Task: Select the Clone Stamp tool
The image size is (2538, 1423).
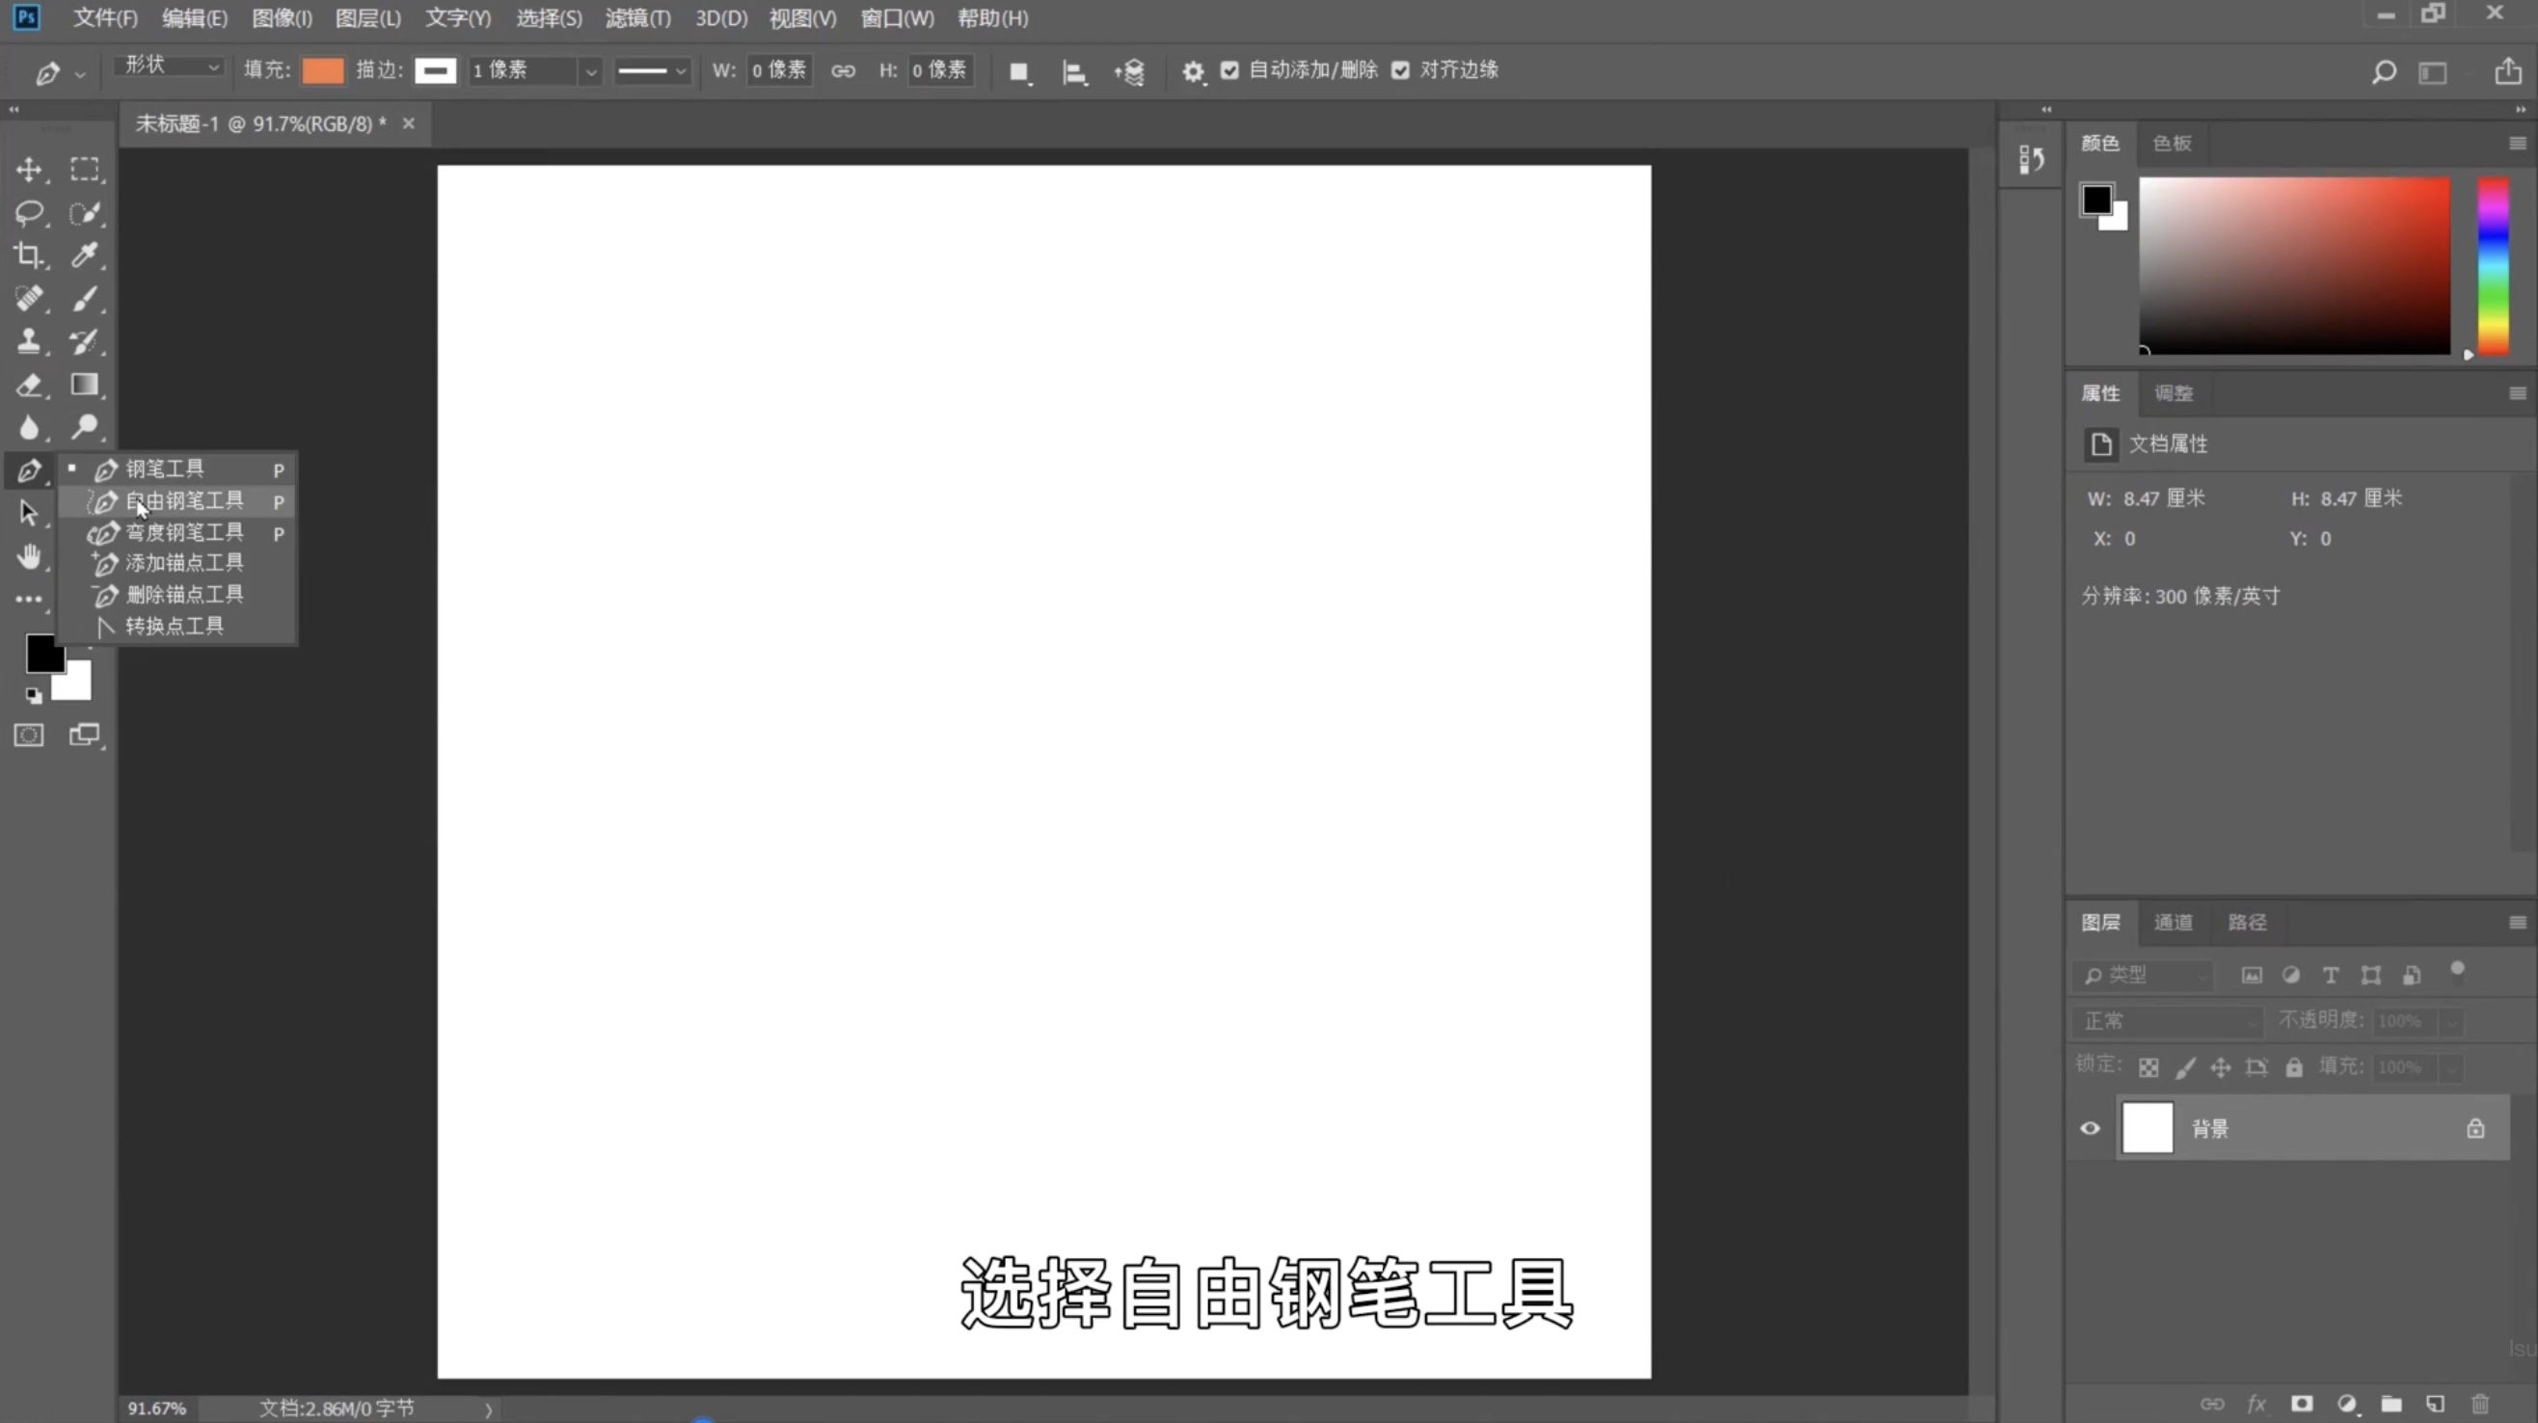Action: [29, 341]
